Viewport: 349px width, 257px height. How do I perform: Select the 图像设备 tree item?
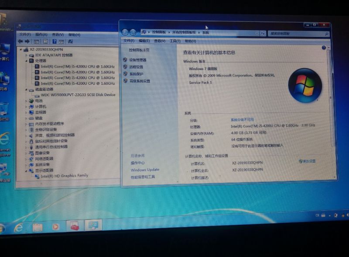point(42,153)
